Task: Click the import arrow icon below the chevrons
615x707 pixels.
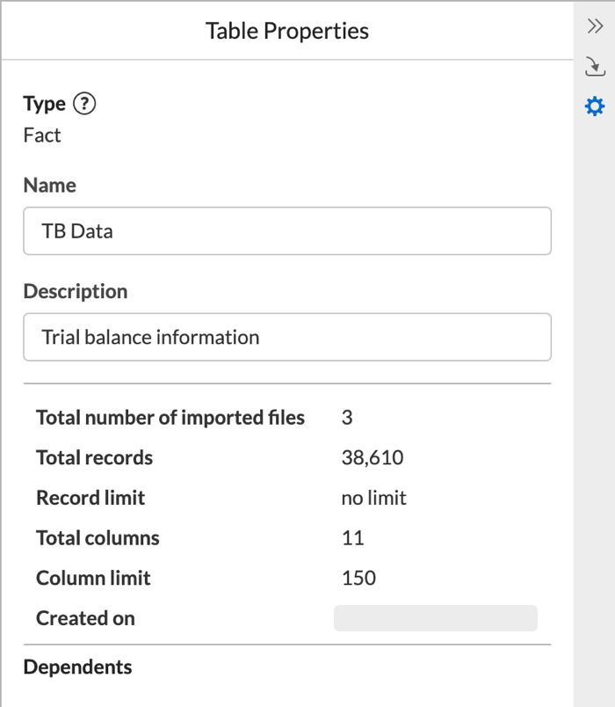Action: 596,66
